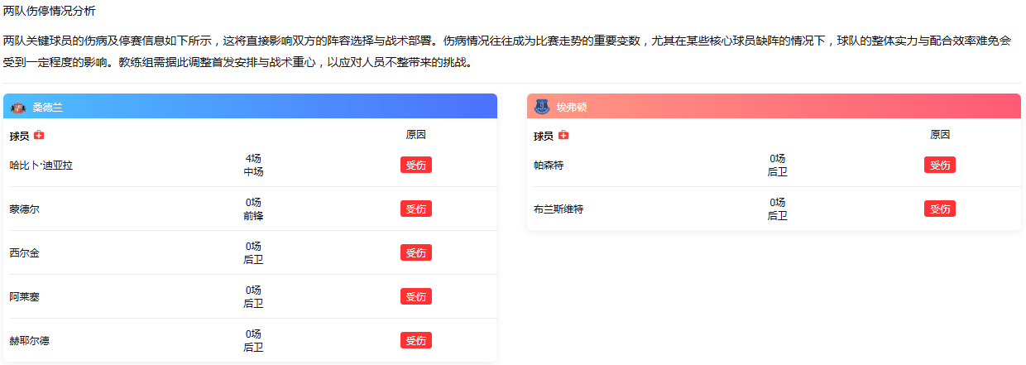The height and width of the screenshot is (365, 1026).
Task: Click the red medical cross in Everton table
Action: coord(563,136)
